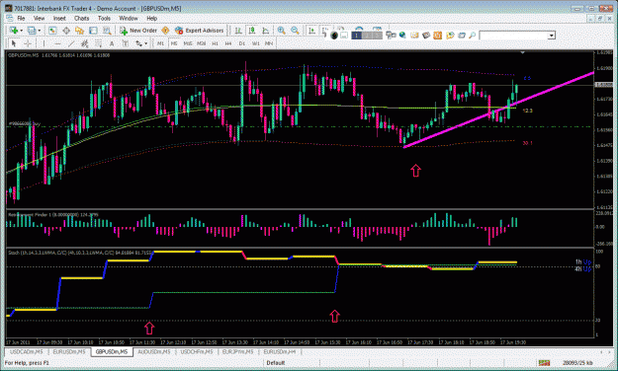Screen dimensions: 618x371
Task: Select the Crosshair tool
Action: (28, 43)
